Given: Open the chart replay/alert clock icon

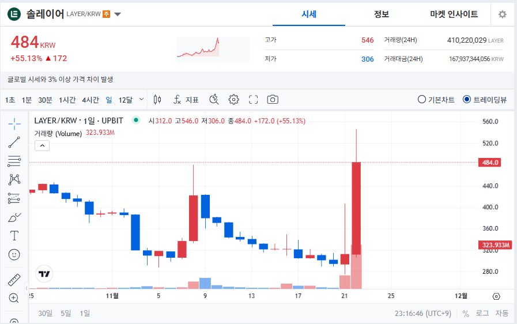Looking at the screenshot, I should 214,99.
